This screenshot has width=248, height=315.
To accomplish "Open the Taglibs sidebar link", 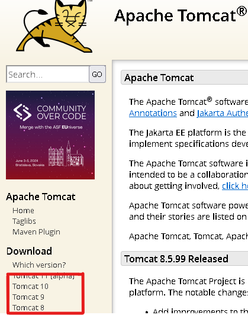I will (x=24, y=221).
